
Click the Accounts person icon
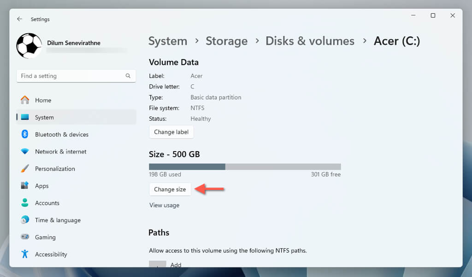click(x=25, y=203)
